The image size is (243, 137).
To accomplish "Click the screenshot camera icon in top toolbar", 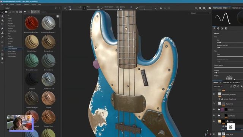I will (210, 8).
